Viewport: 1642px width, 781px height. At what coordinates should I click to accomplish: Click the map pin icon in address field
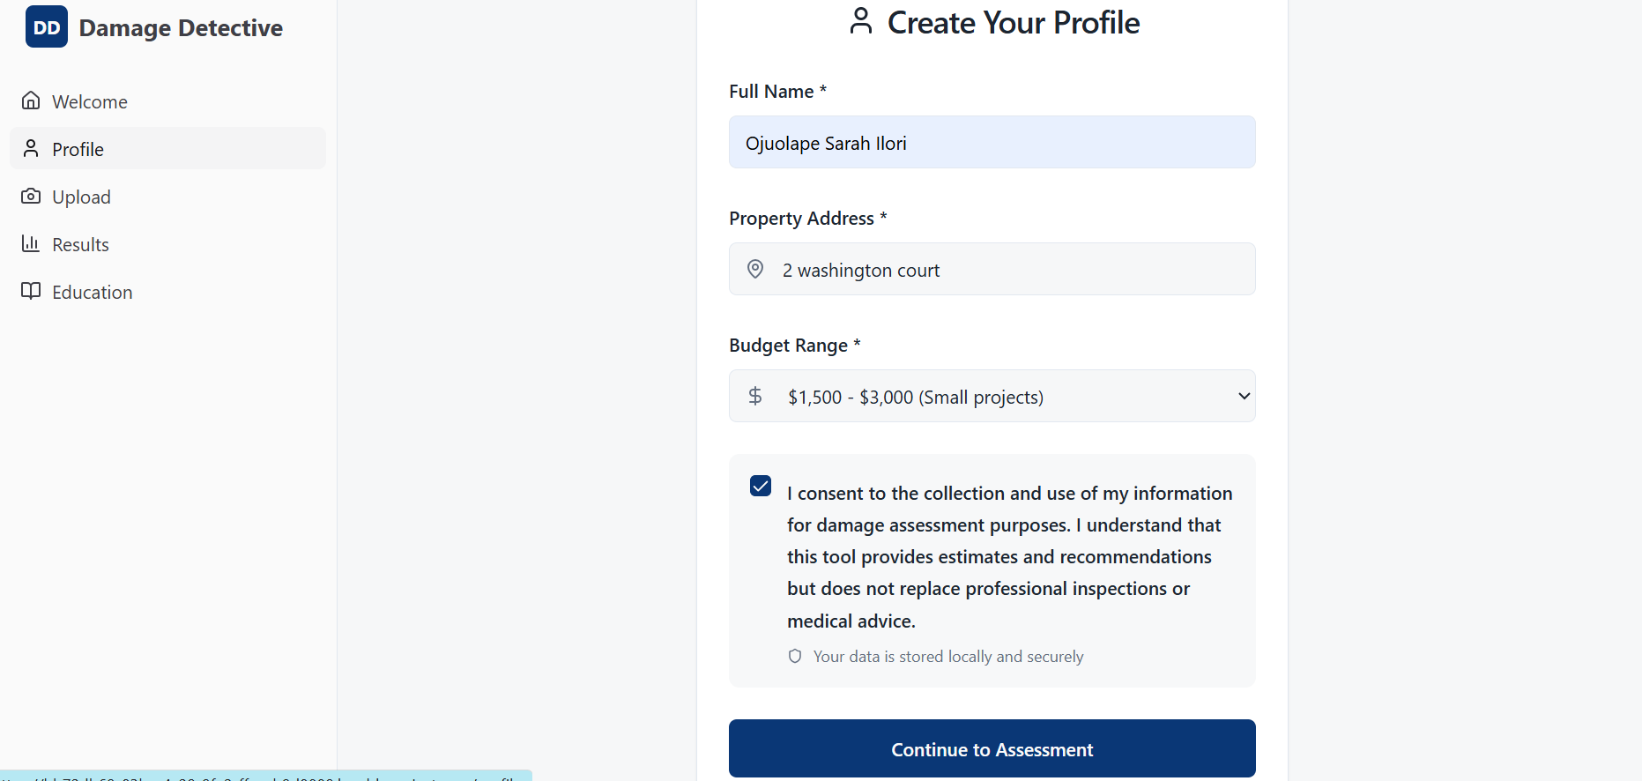pyautogui.click(x=755, y=269)
